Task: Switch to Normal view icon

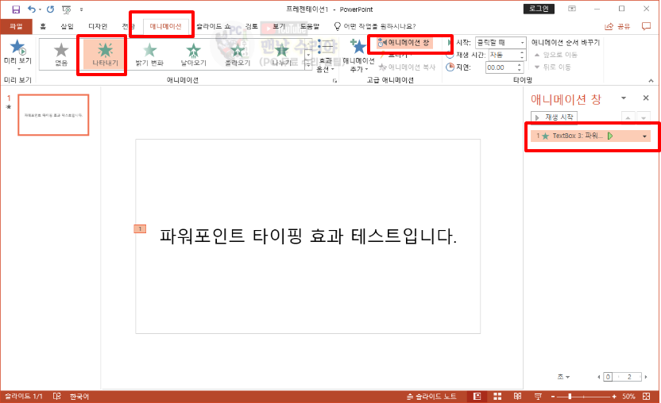Action: [477, 397]
